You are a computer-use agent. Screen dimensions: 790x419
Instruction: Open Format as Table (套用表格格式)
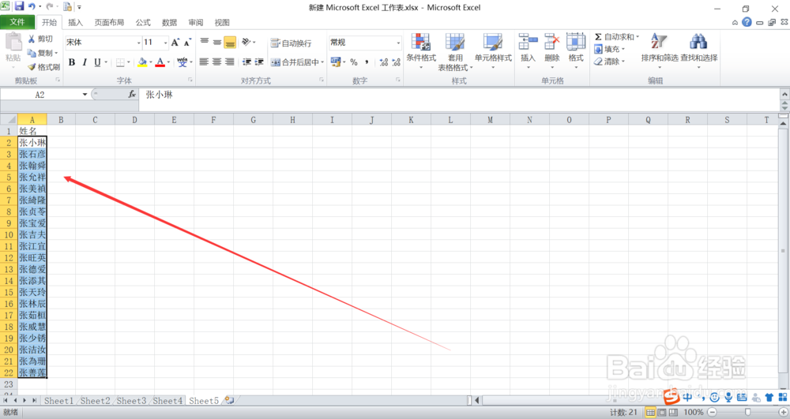pyautogui.click(x=455, y=52)
